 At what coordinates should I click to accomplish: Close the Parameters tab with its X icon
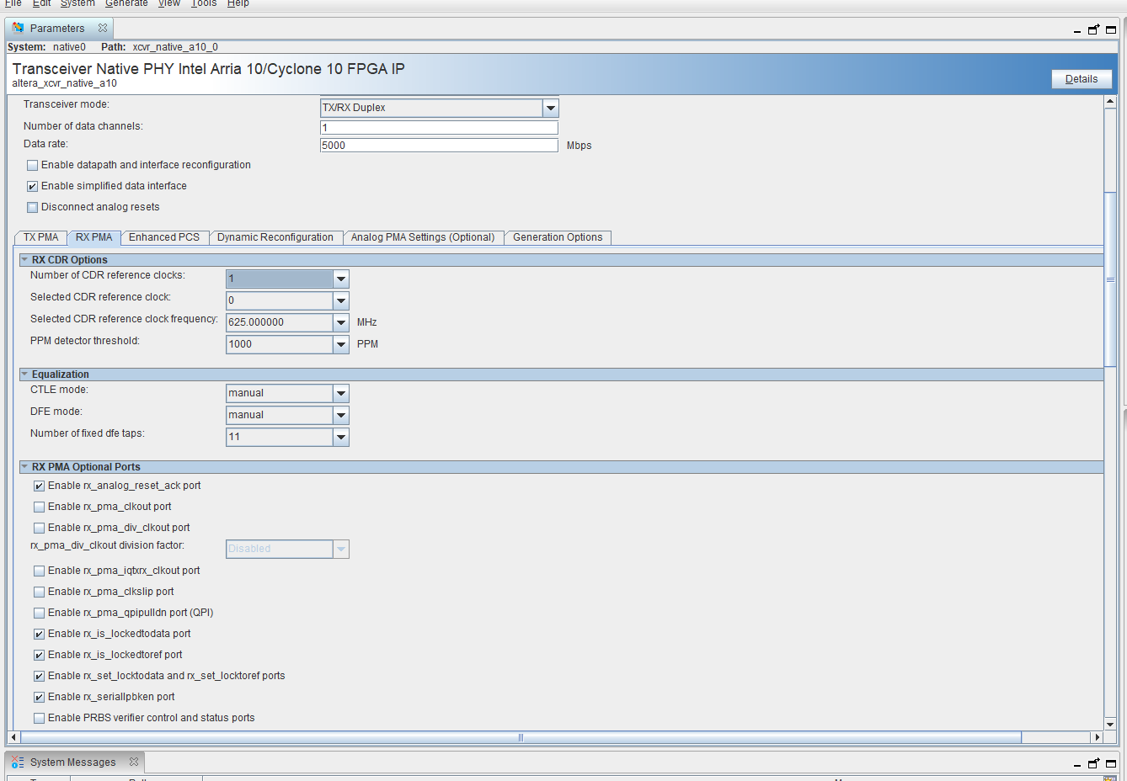click(103, 28)
